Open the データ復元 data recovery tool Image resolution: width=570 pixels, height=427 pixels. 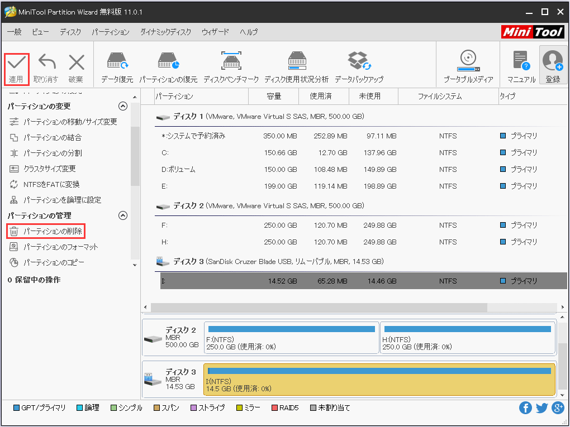pos(117,68)
